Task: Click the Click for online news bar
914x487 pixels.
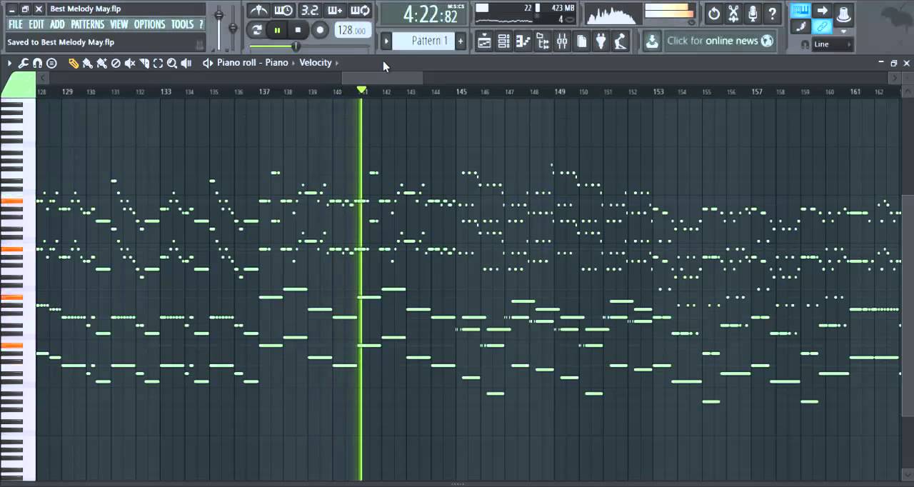Action: click(x=720, y=41)
